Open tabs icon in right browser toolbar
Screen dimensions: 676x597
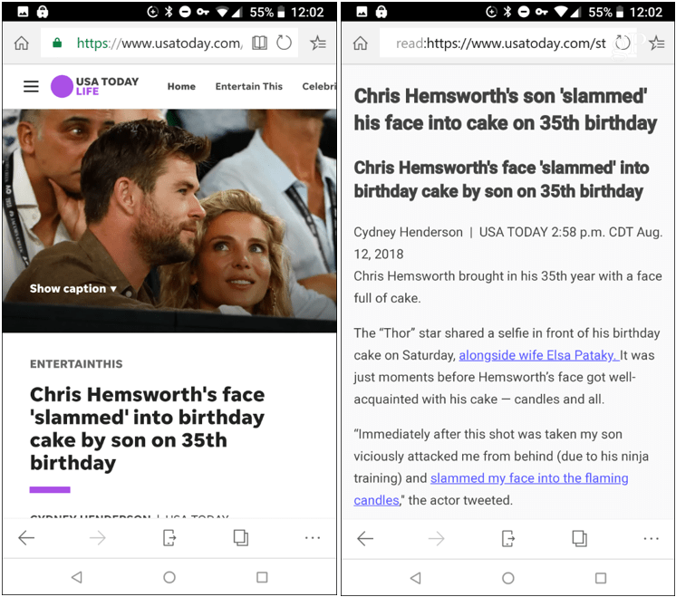click(579, 538)
